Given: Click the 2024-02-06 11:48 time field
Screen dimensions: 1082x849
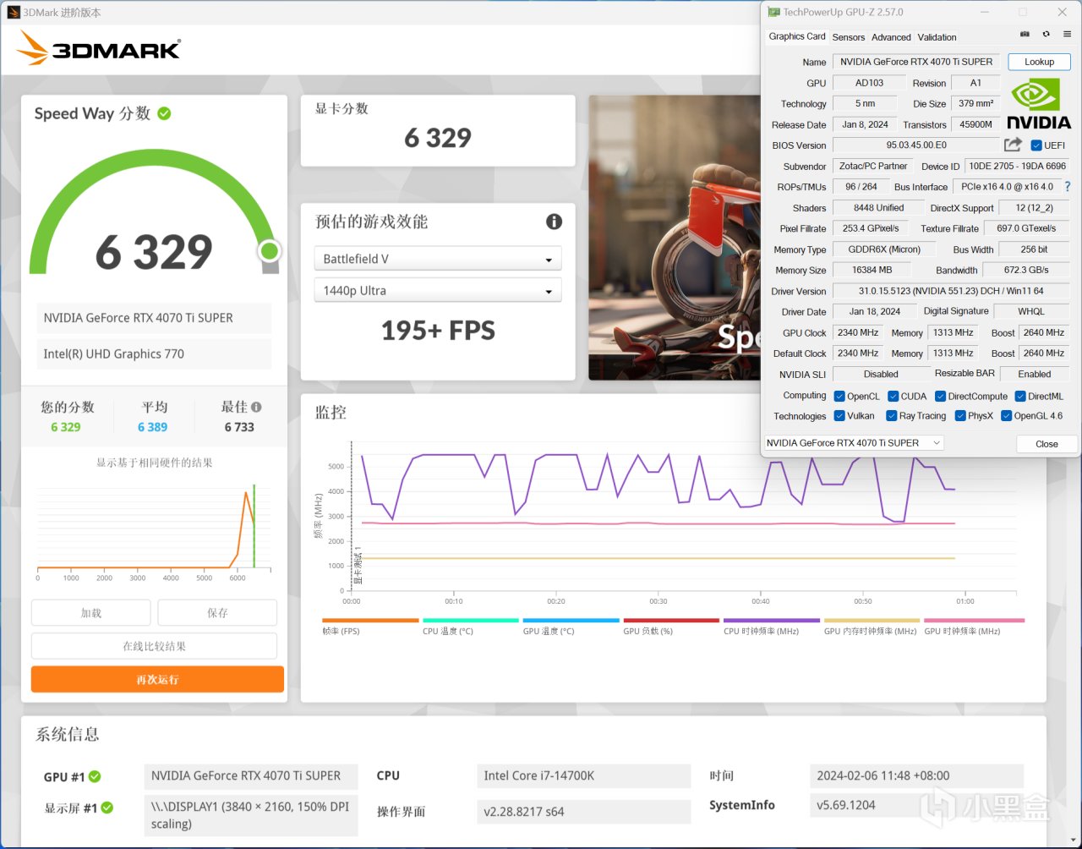Looking at the screenshot, I should click(x=916, y=775).
